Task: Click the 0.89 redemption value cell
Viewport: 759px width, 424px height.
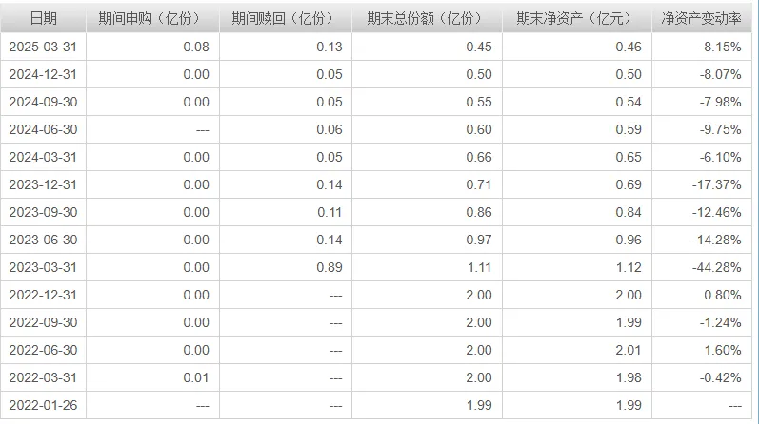Action: pyautogui.click(x=286, y=267)
